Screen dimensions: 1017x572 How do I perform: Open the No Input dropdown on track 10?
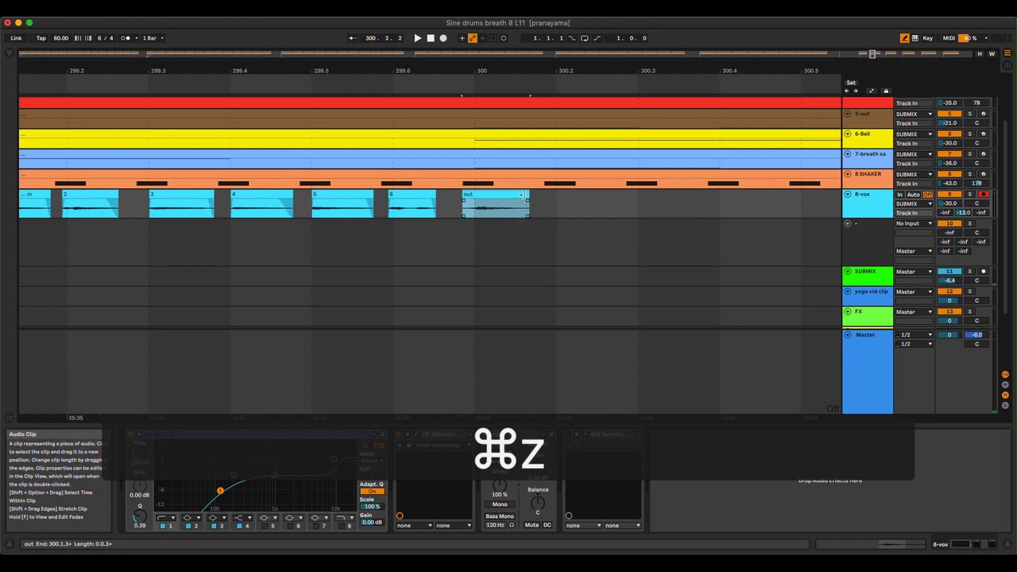tap(914, 223)
